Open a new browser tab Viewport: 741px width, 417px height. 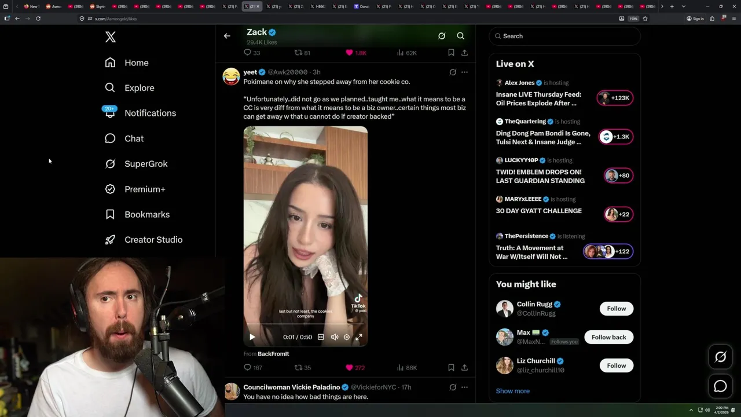(672, 6)
